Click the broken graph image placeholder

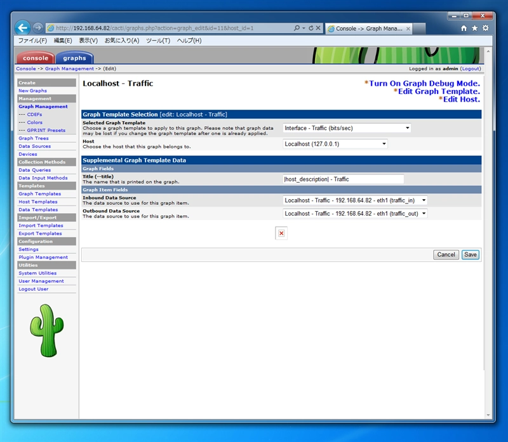click(281, 233)
